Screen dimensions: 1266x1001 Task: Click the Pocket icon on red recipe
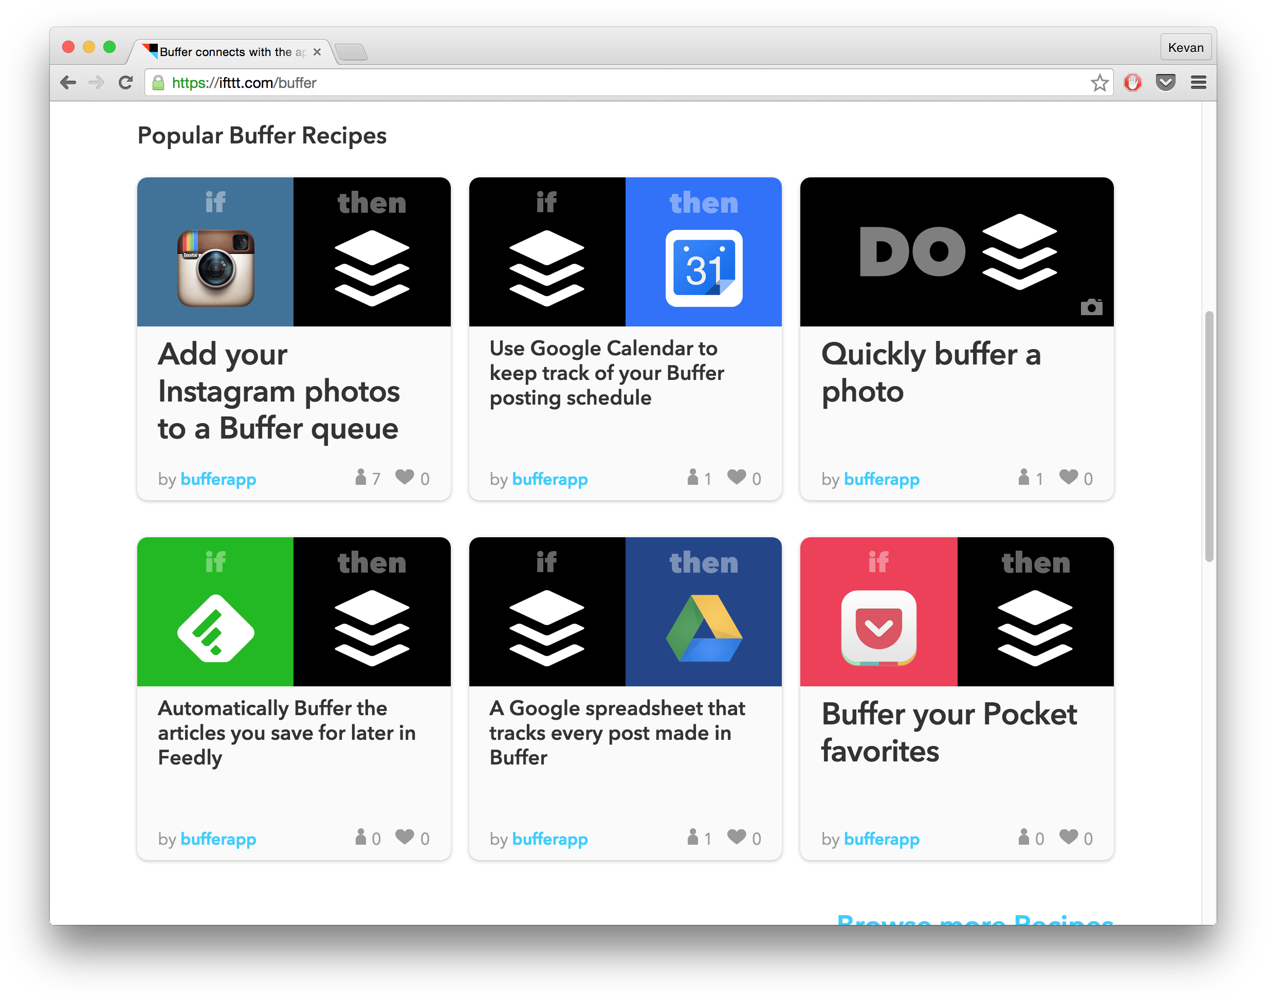[878, 628]
